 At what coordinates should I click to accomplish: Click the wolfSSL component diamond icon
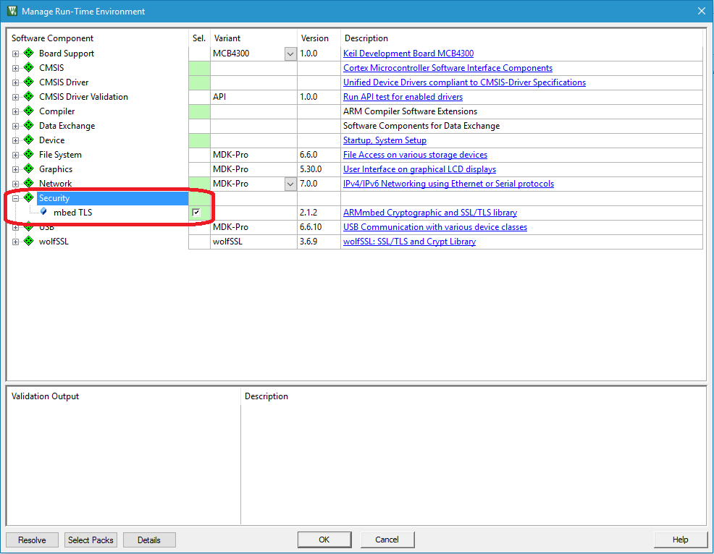[28, 241]
